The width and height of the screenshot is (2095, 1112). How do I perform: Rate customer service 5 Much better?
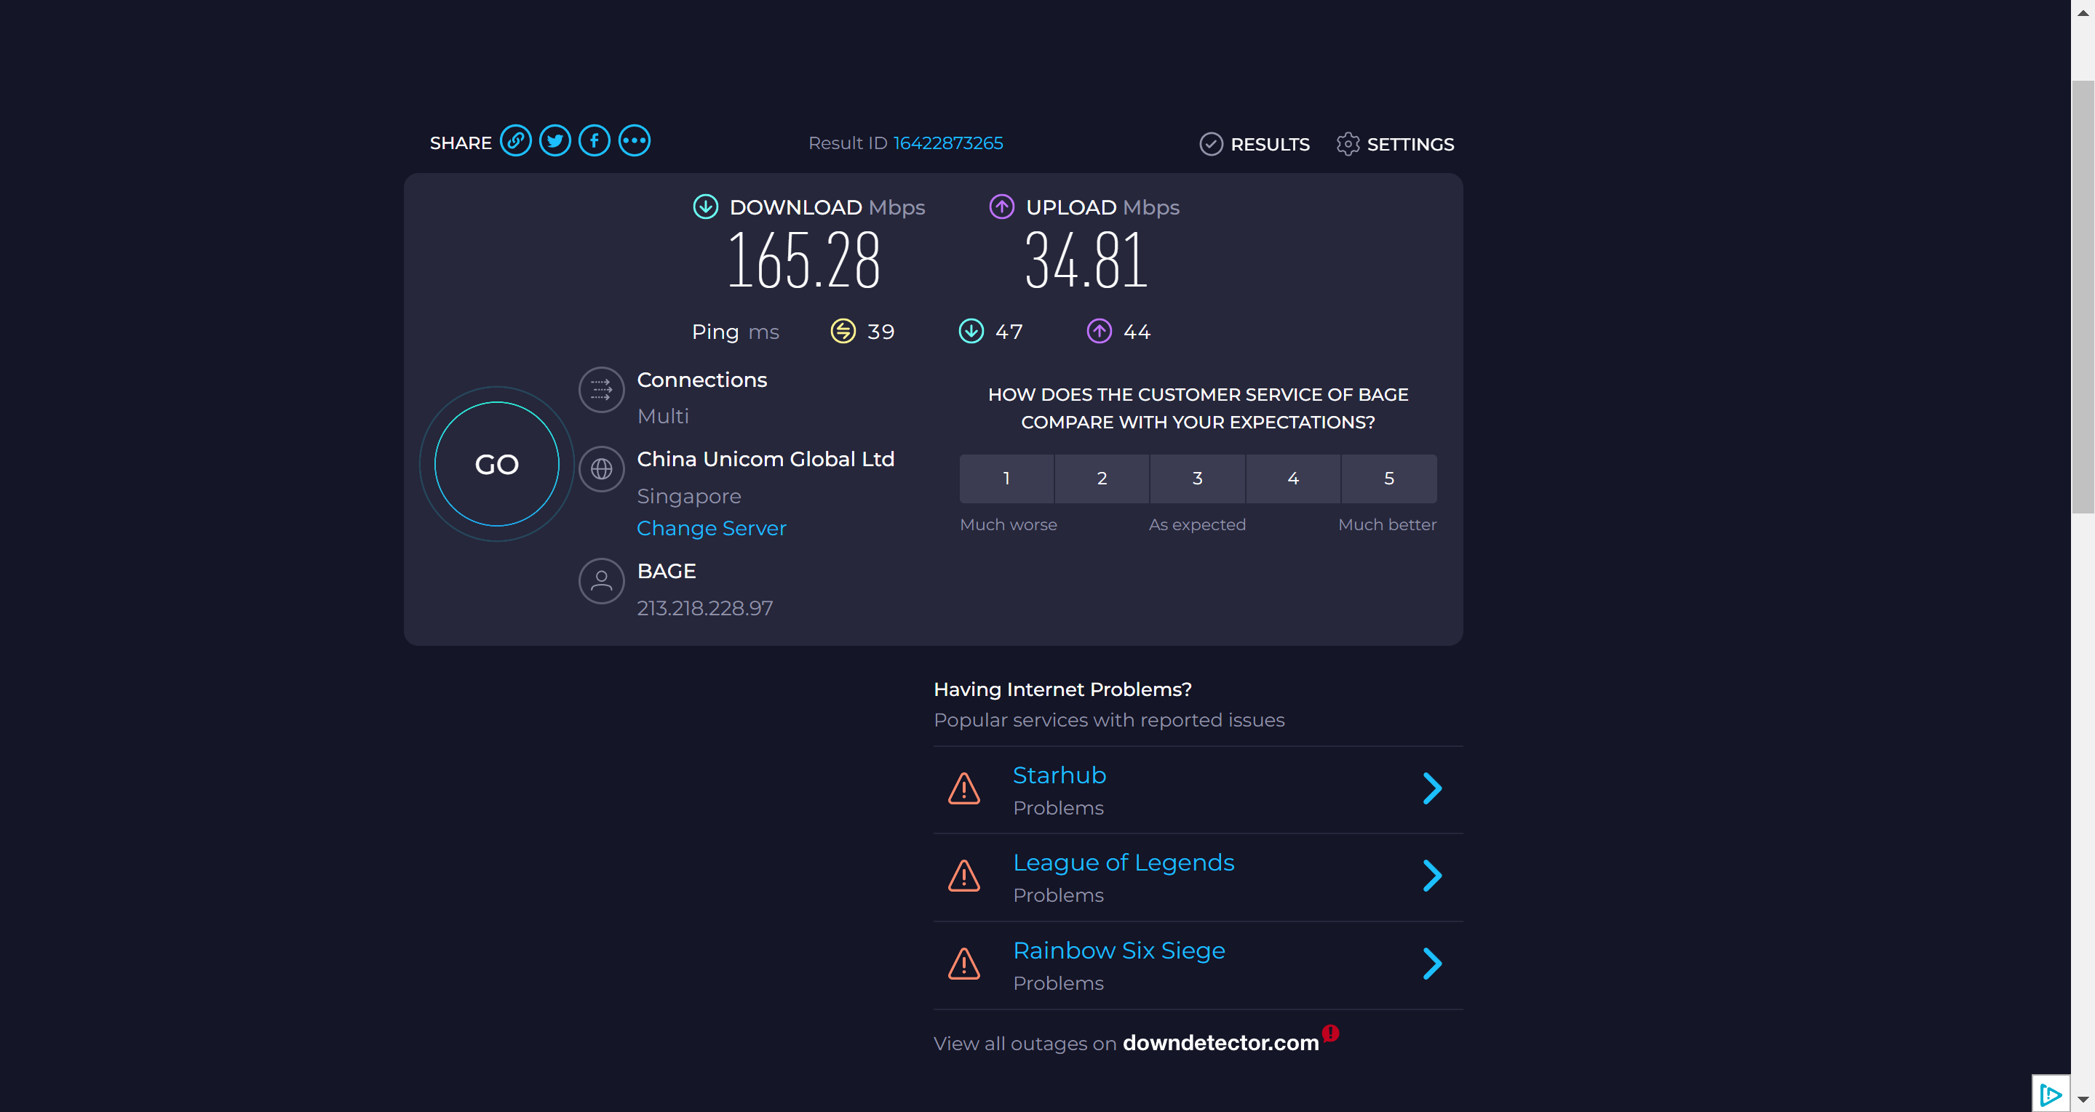pyautogui.click(x=1388, y=479)
